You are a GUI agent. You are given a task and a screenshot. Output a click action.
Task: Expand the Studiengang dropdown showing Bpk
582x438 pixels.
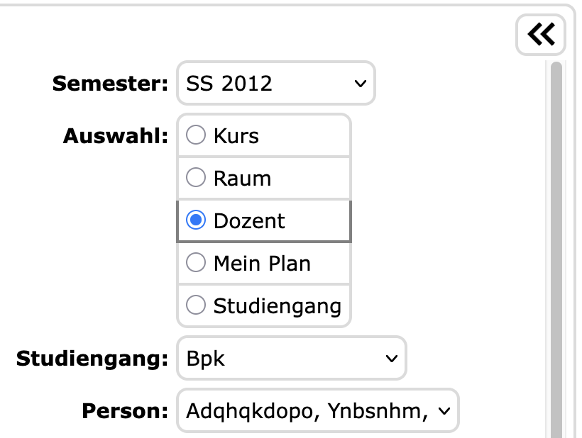291,358
